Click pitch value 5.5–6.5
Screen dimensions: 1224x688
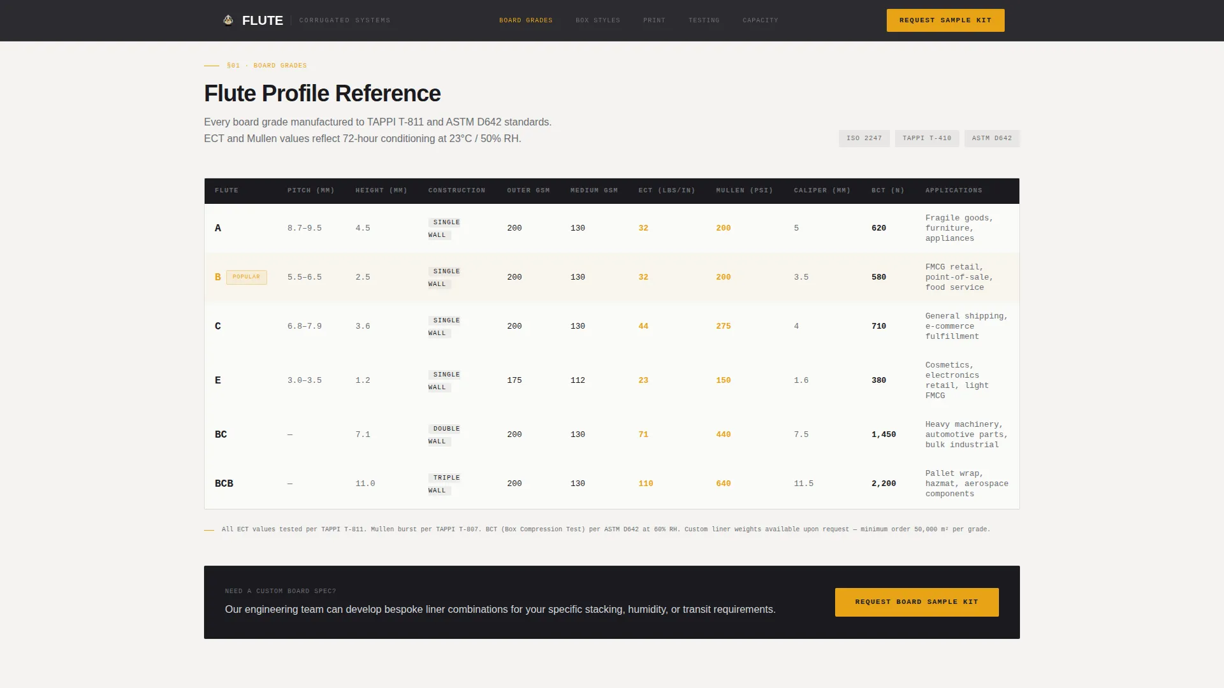305,277
